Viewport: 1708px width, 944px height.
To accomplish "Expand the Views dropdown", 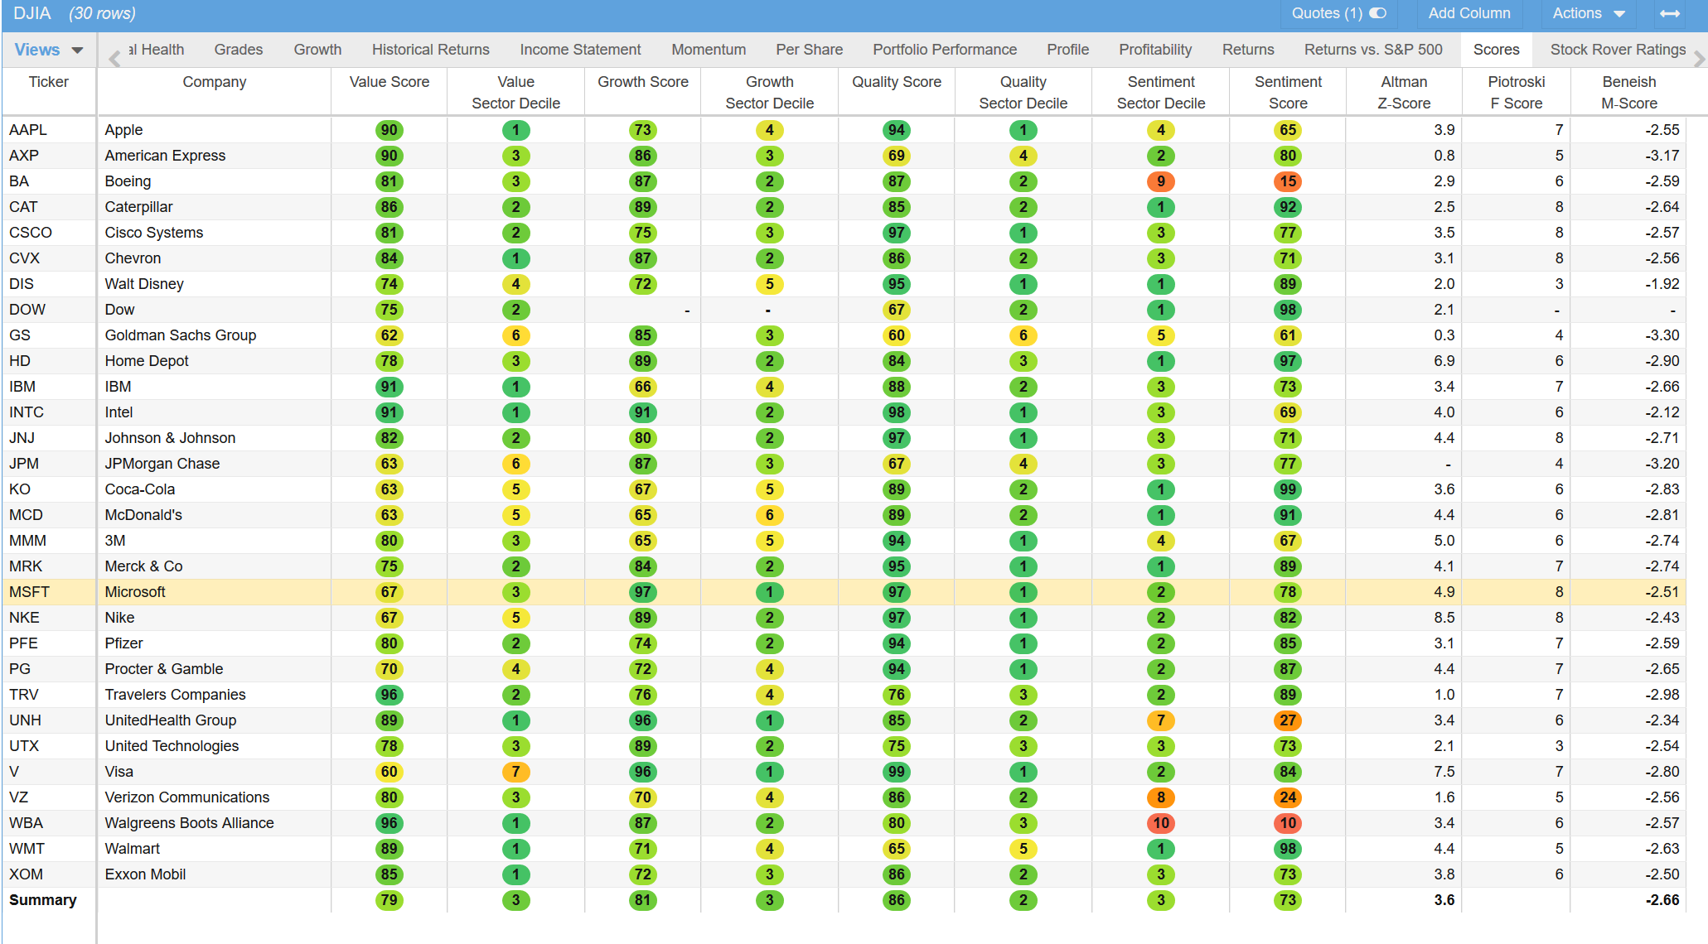I will pyautogui.click(x=49, y=50).
